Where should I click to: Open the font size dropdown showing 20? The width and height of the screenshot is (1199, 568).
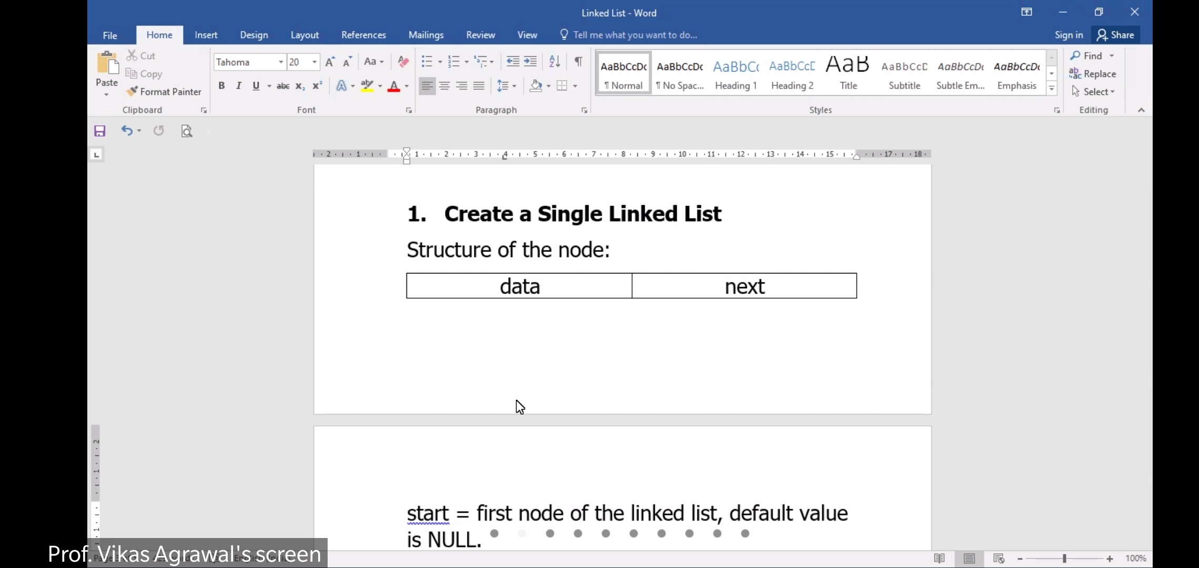point(314,62)
